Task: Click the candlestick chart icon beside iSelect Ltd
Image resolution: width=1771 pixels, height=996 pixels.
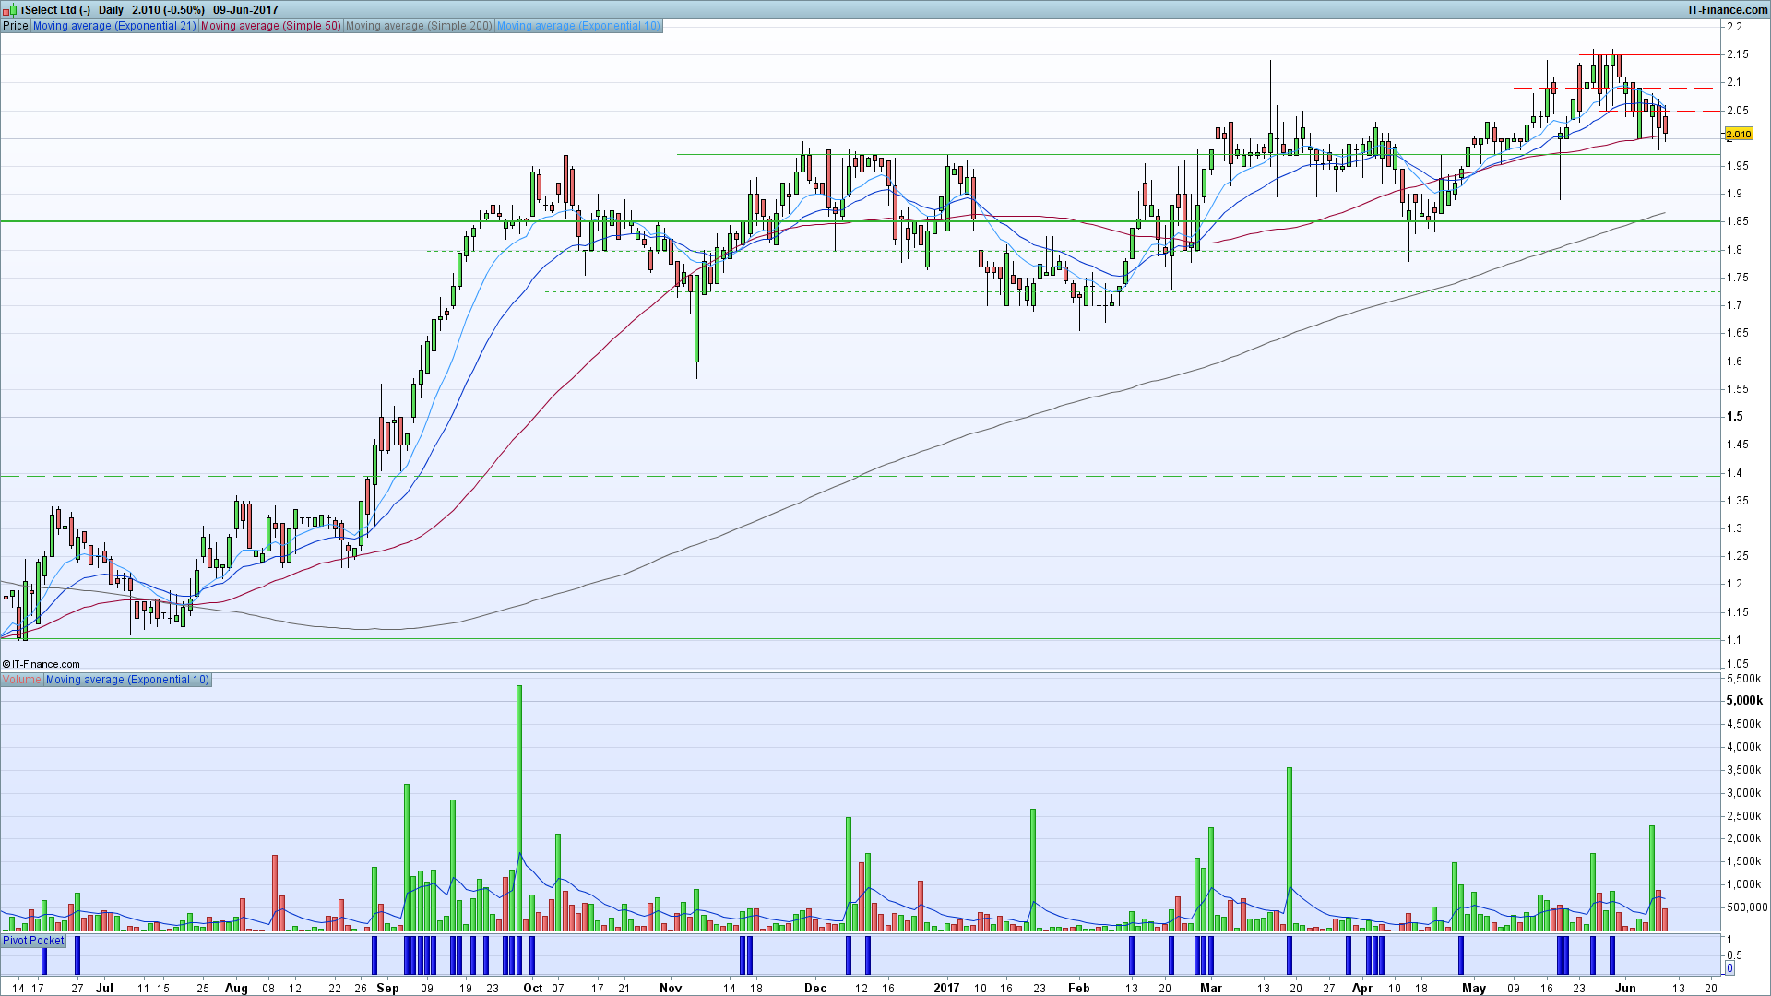Action: pos(10,10)
